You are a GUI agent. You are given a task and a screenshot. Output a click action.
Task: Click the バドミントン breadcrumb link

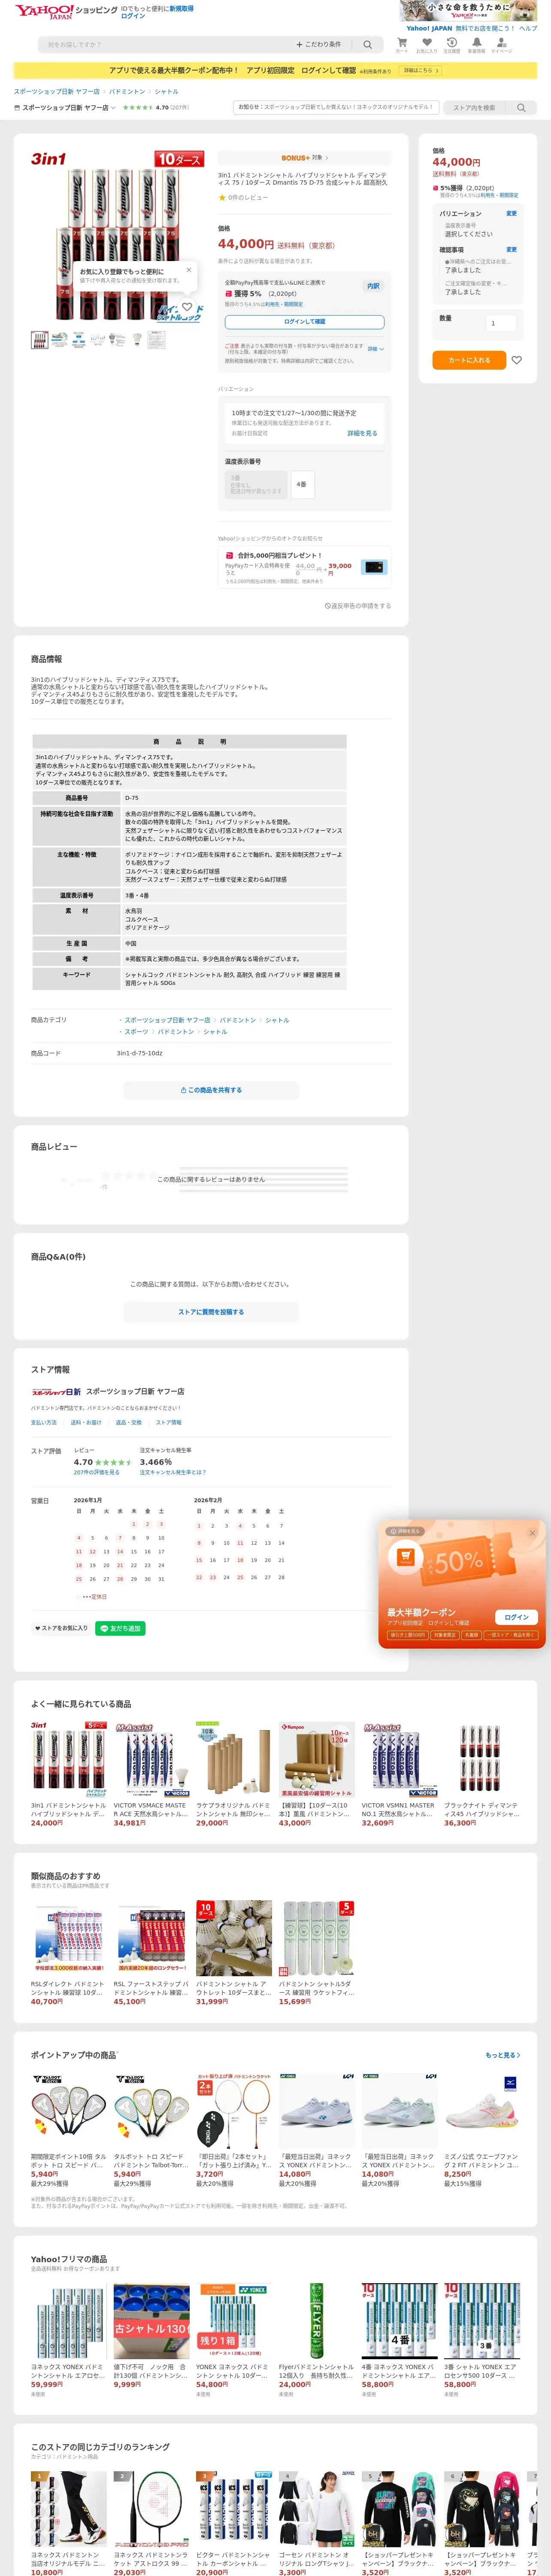tap(127, 91)
